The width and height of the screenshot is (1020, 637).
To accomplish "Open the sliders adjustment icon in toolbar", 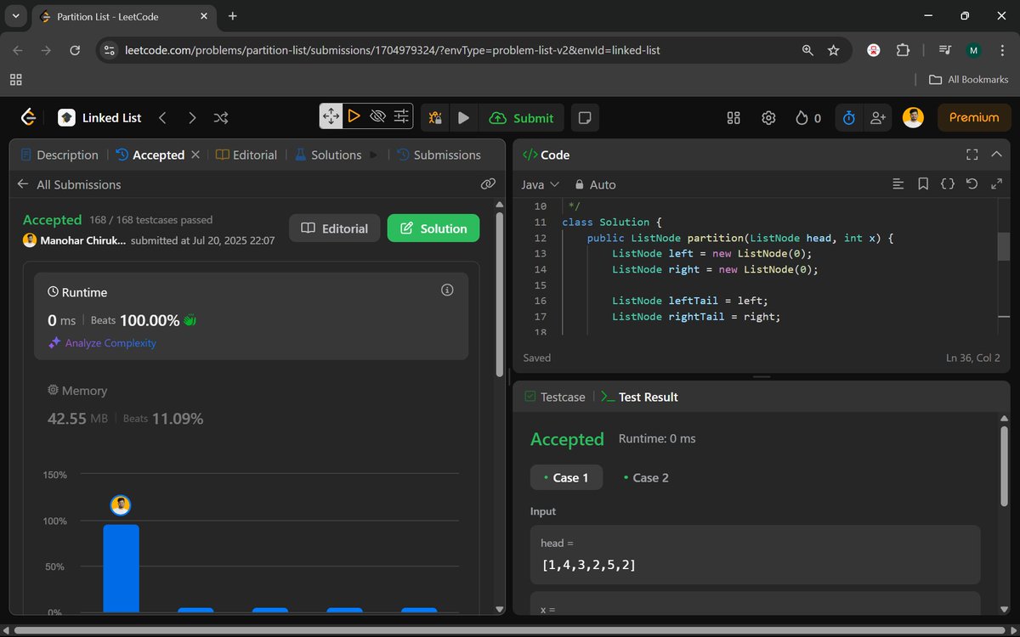I will 401,116.
